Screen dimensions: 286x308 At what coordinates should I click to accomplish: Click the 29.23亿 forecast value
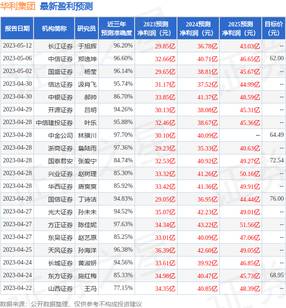click(x=165, y=149)
